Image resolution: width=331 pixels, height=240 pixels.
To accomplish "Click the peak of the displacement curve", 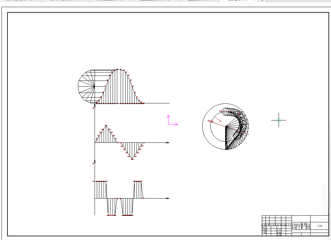I will (x=117, y=70).
